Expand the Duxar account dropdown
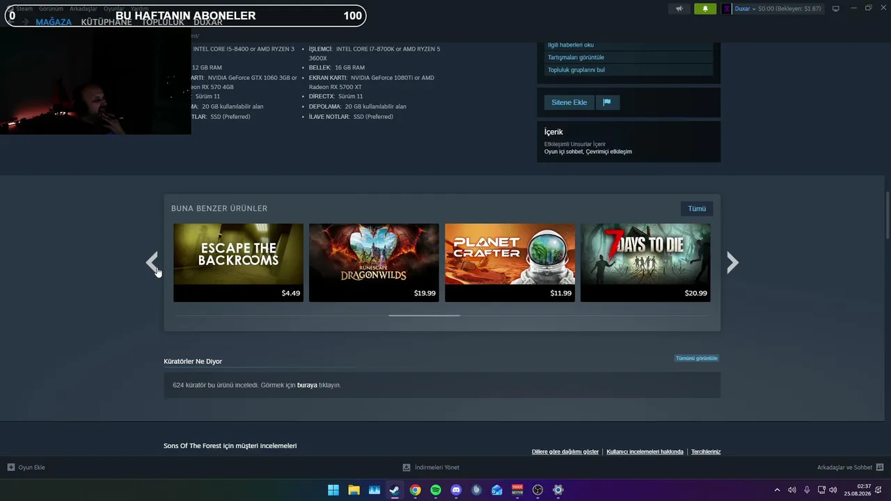This screenshot has width=891, height=501. coord(745,8)
